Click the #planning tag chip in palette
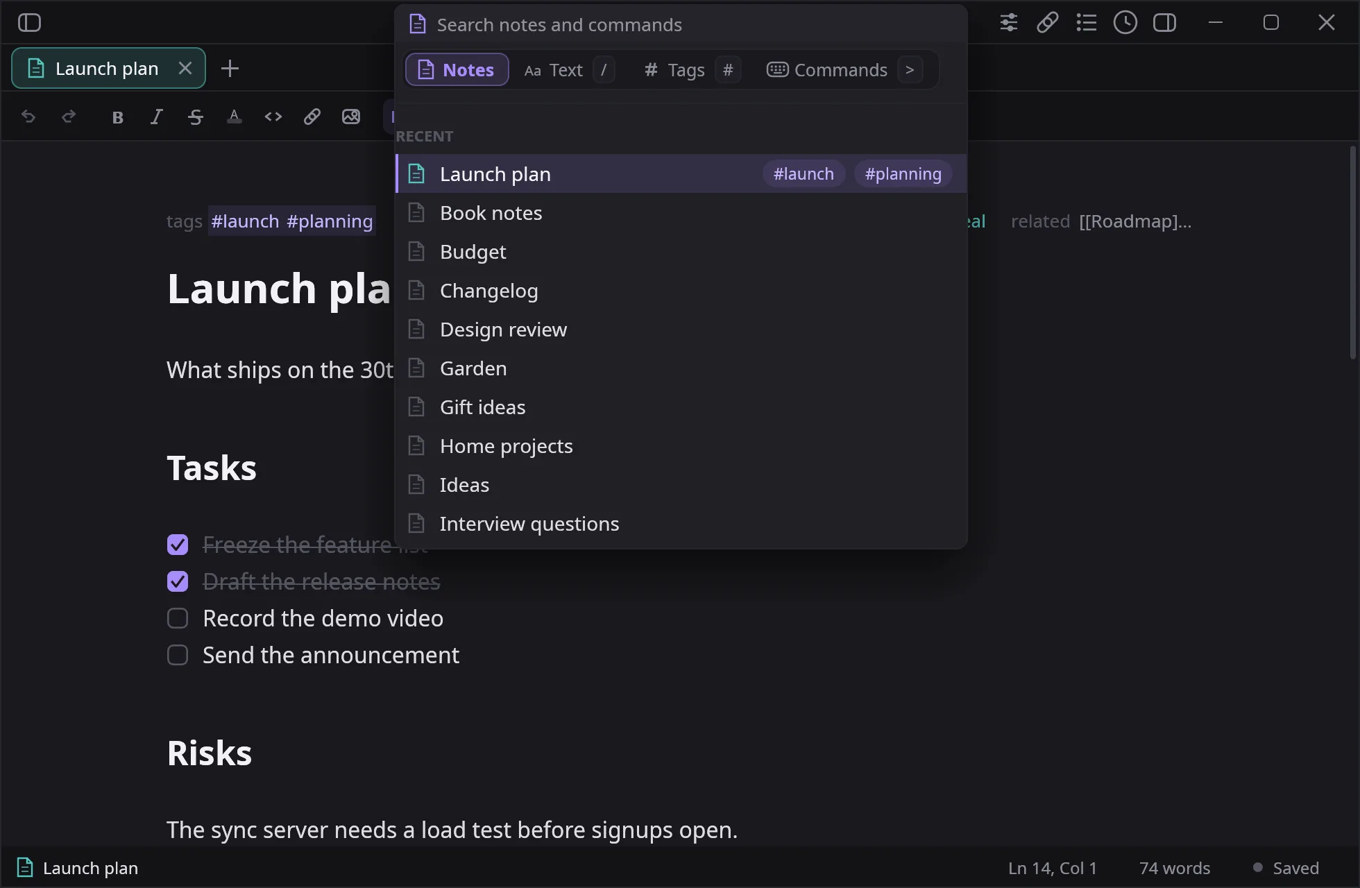Screen dimensions: 1360x888 tap(903, 173)
